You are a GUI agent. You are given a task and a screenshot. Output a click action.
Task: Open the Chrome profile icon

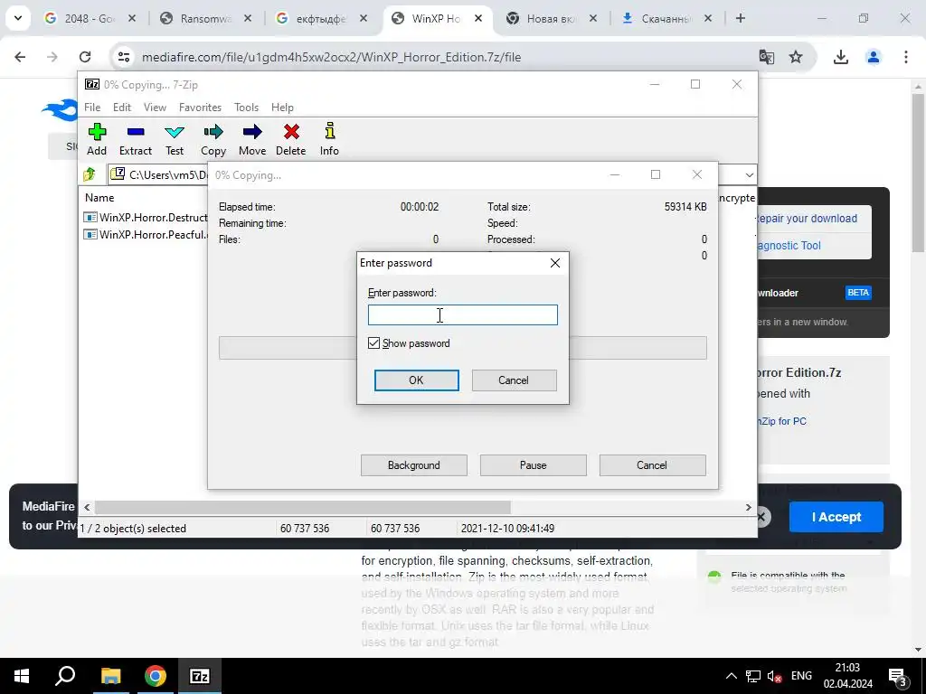873,57
